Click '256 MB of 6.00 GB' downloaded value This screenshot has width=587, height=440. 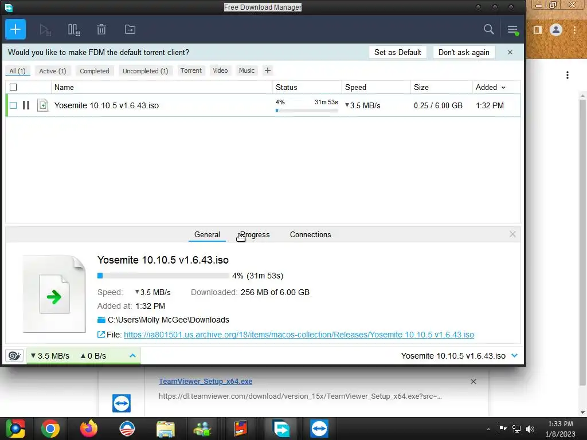click(x=275, y=292)
